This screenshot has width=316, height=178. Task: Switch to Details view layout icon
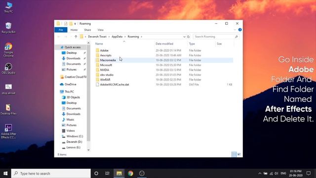point(234,154)
